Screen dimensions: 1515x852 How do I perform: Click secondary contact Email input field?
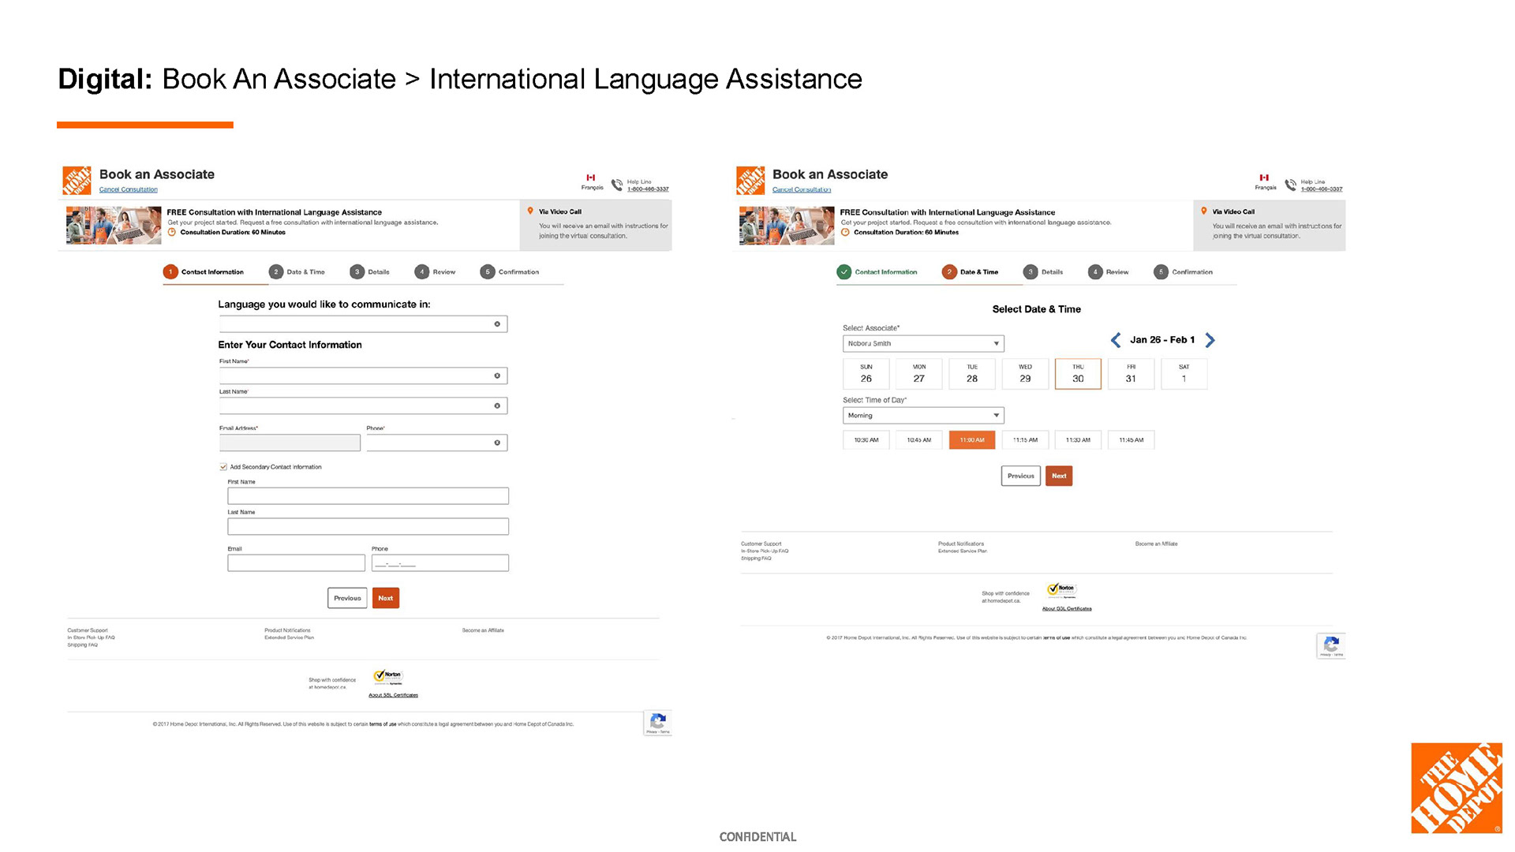point(296,563)
